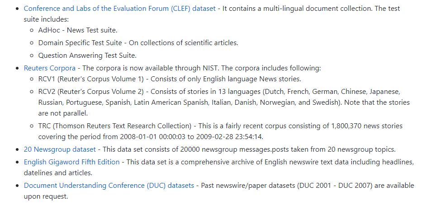
Task: Click the words 'are not parallel'
Action: pyautogui.click(x=63, y=113)
